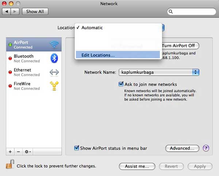The width and height of the screenshot is (219, 176).
Task: Select the AirPort Connected service row
Action: coord(34,45)
